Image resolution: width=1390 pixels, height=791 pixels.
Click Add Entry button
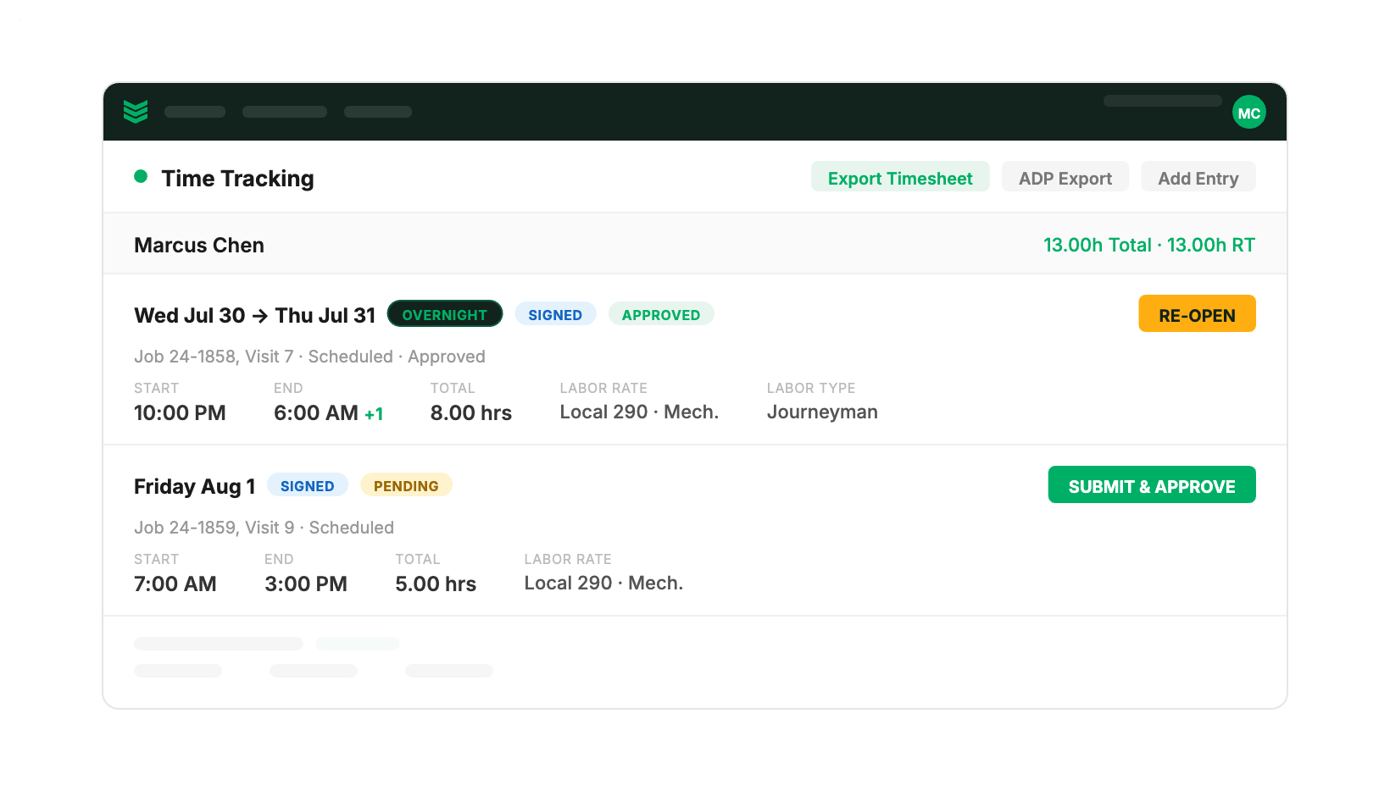tap(1198, 177)
